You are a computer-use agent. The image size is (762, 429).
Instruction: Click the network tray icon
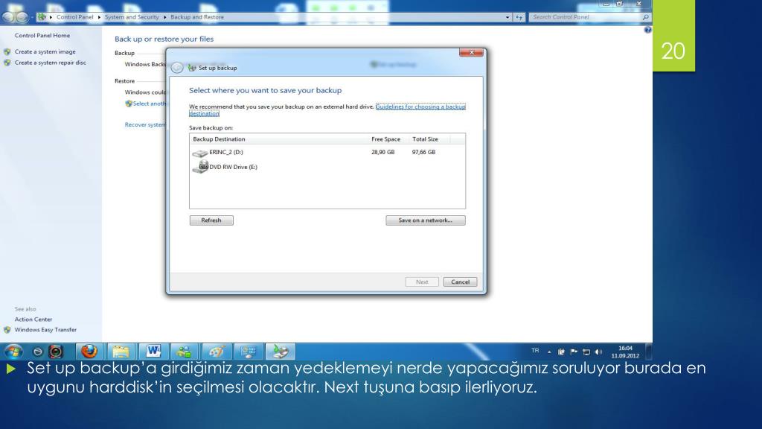point(586,352)
